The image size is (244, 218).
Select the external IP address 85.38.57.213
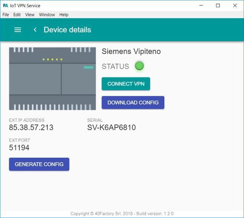pos(31,128)
